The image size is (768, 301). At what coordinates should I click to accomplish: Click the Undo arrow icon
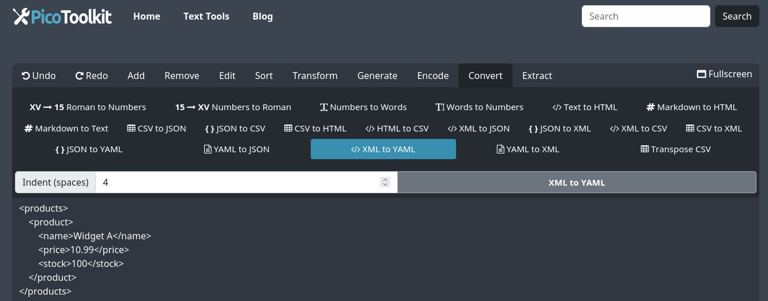26,76
